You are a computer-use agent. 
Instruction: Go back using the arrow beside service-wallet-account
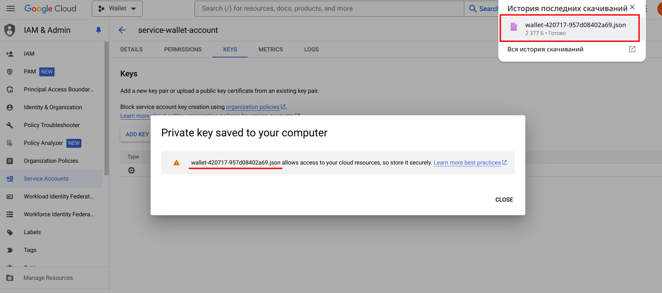point(122,30)
